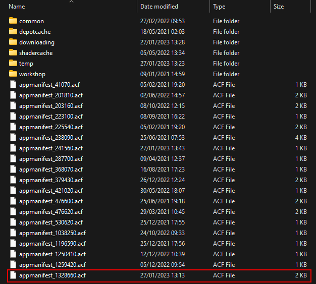Click file icon of appmanifest_476620.acf
Viewport: 316px width, 284px height.
coord(13,212)
